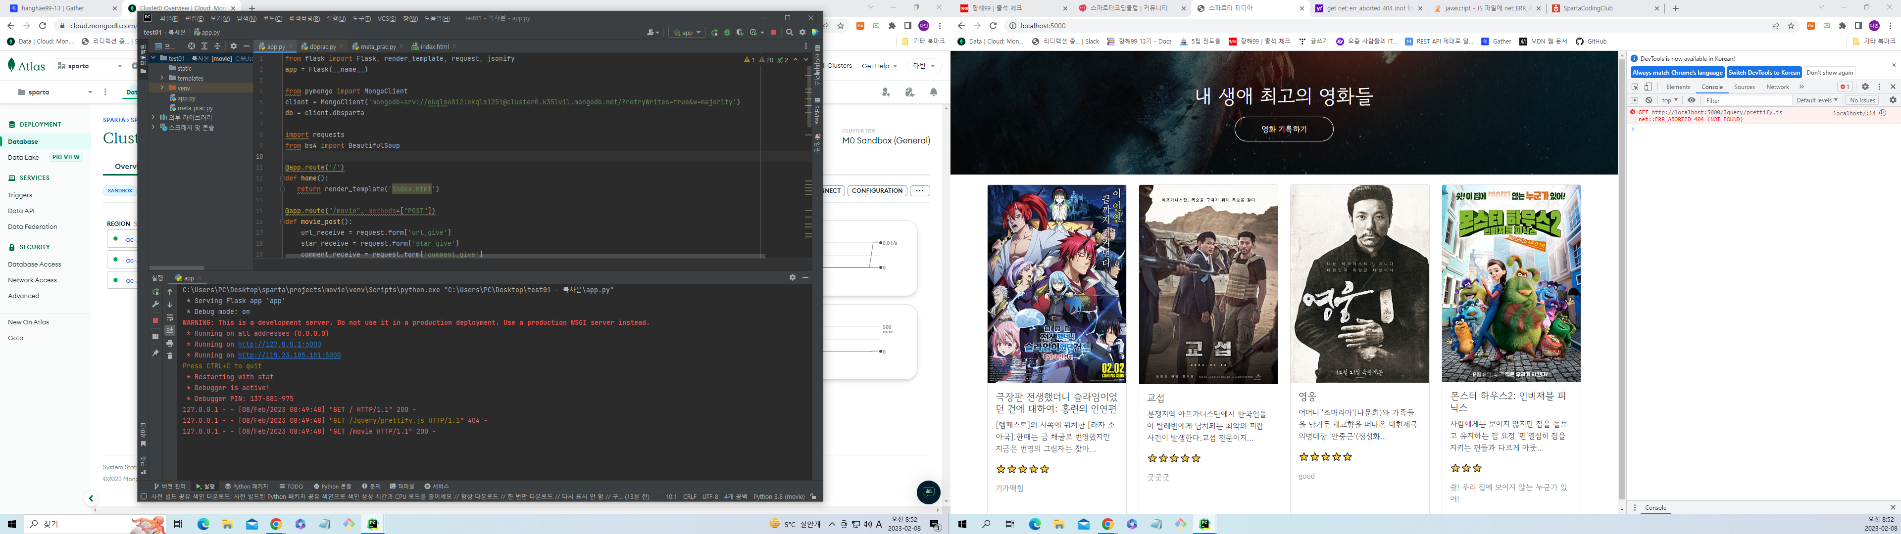Start debugging with the bug icon

pyautogui.click(x=727, y=33)
